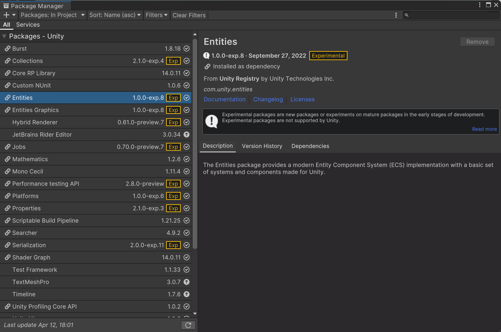Click the refresh package list button
501x332 pixels.
click(x=188, y=325)
